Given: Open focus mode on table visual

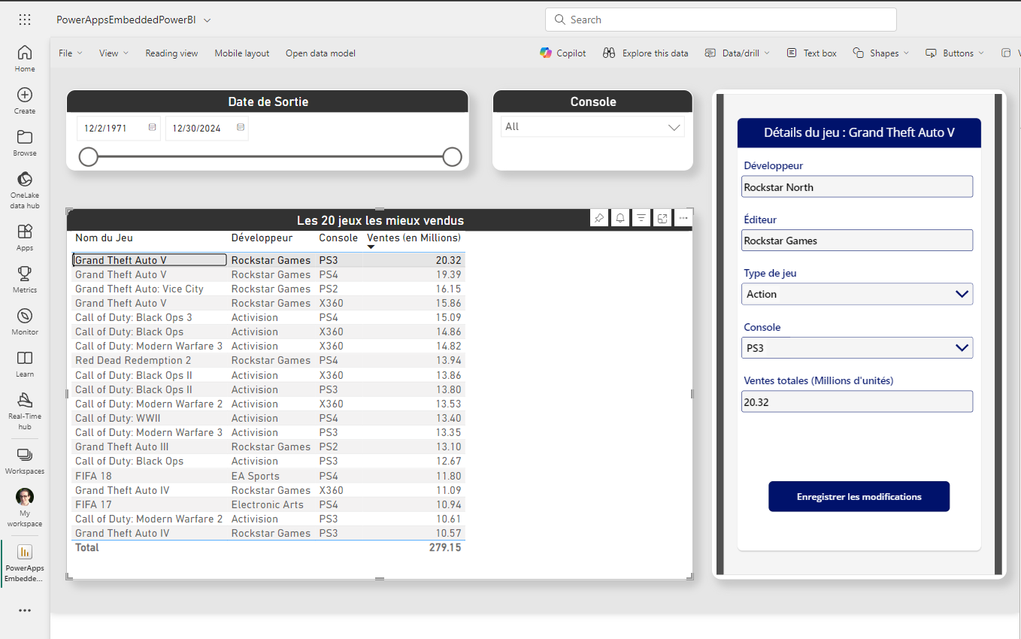Looking at the screenshot, I should pyautogui.click(x=662, y=218).
